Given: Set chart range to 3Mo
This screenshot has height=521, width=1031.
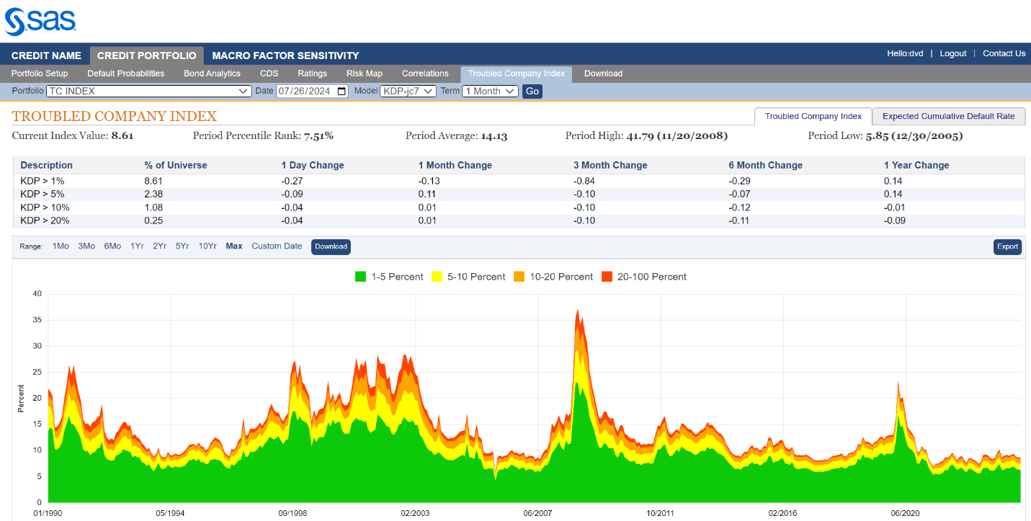Looking at the screenshot, I should (86, 246).
